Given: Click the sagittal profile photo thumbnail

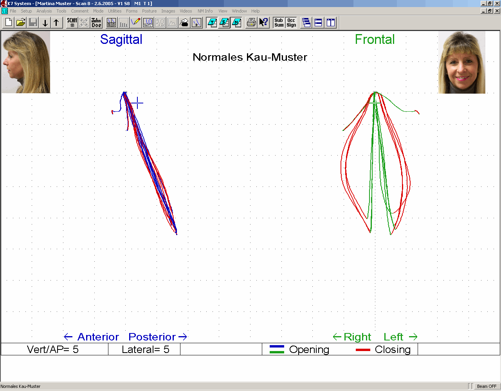Looking at the screenshot, I should point(26,62).
